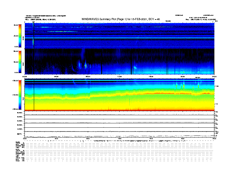The image size is (231, 178).
Task: Click the 00:00 time axis label
Action: coord(25,76)
